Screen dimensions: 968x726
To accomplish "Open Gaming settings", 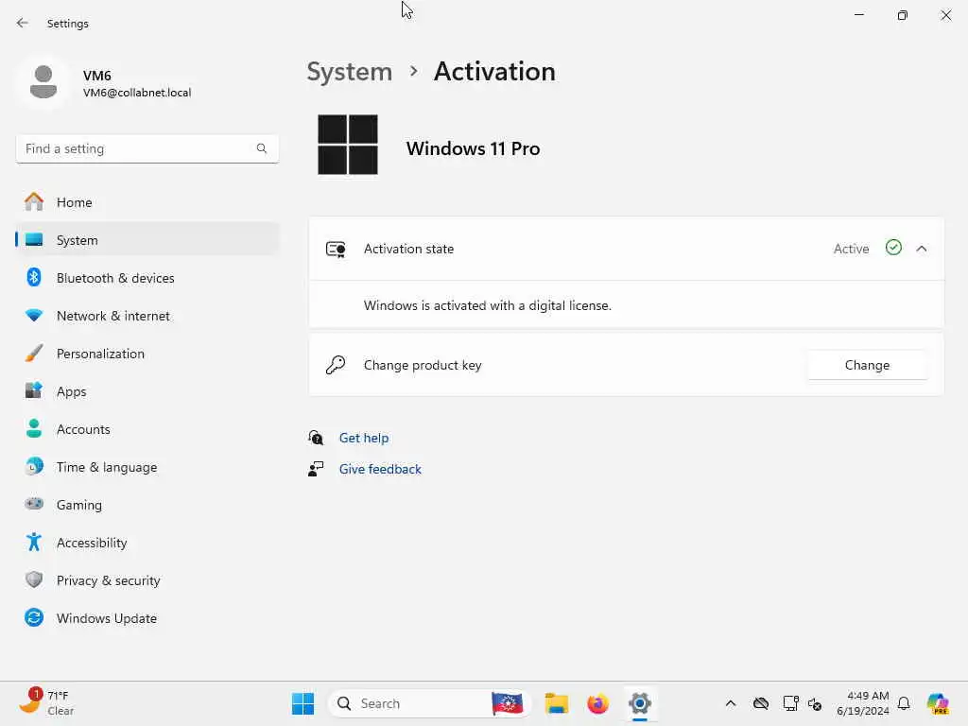I will pos(147,505).
